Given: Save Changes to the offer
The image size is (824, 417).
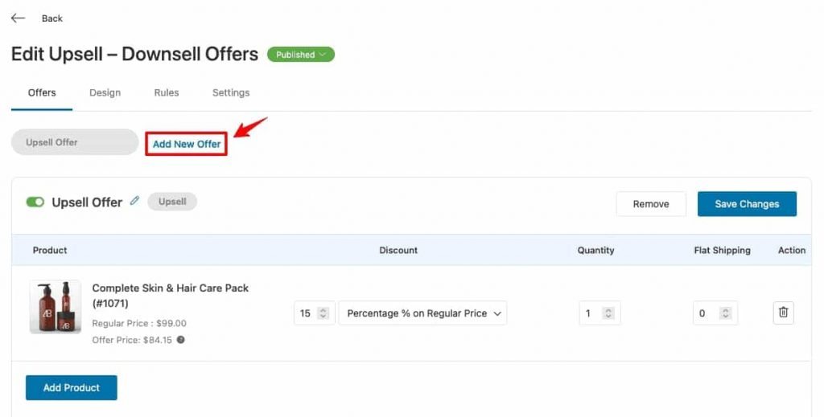Looking at the screenshot, I should pyautogui.click(x=747, y=204).
